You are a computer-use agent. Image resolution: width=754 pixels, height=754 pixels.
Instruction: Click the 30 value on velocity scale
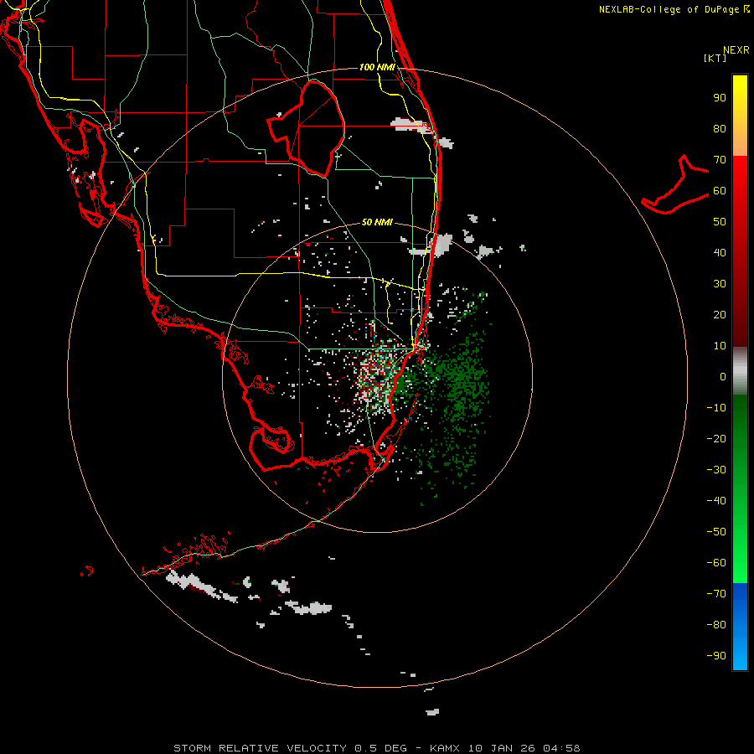[720, 284]
